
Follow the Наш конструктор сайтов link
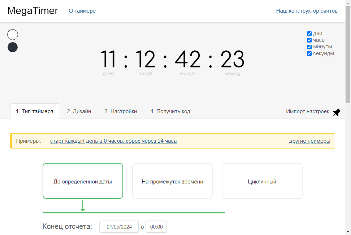click(307, 10)
